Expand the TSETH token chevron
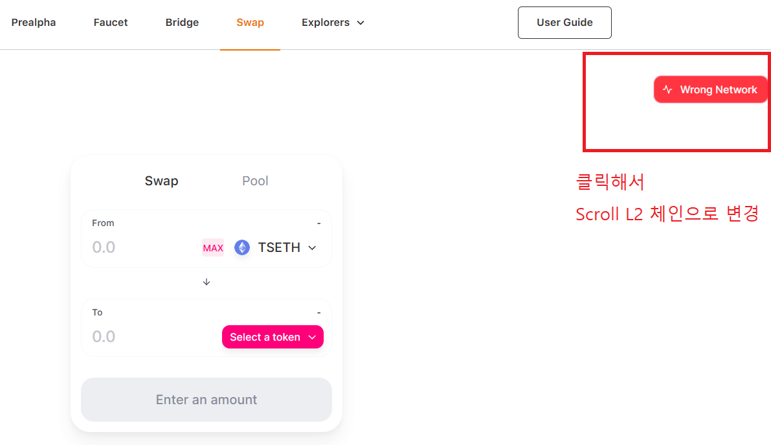This screenshot has height=445, width=771. pos(312,247)
